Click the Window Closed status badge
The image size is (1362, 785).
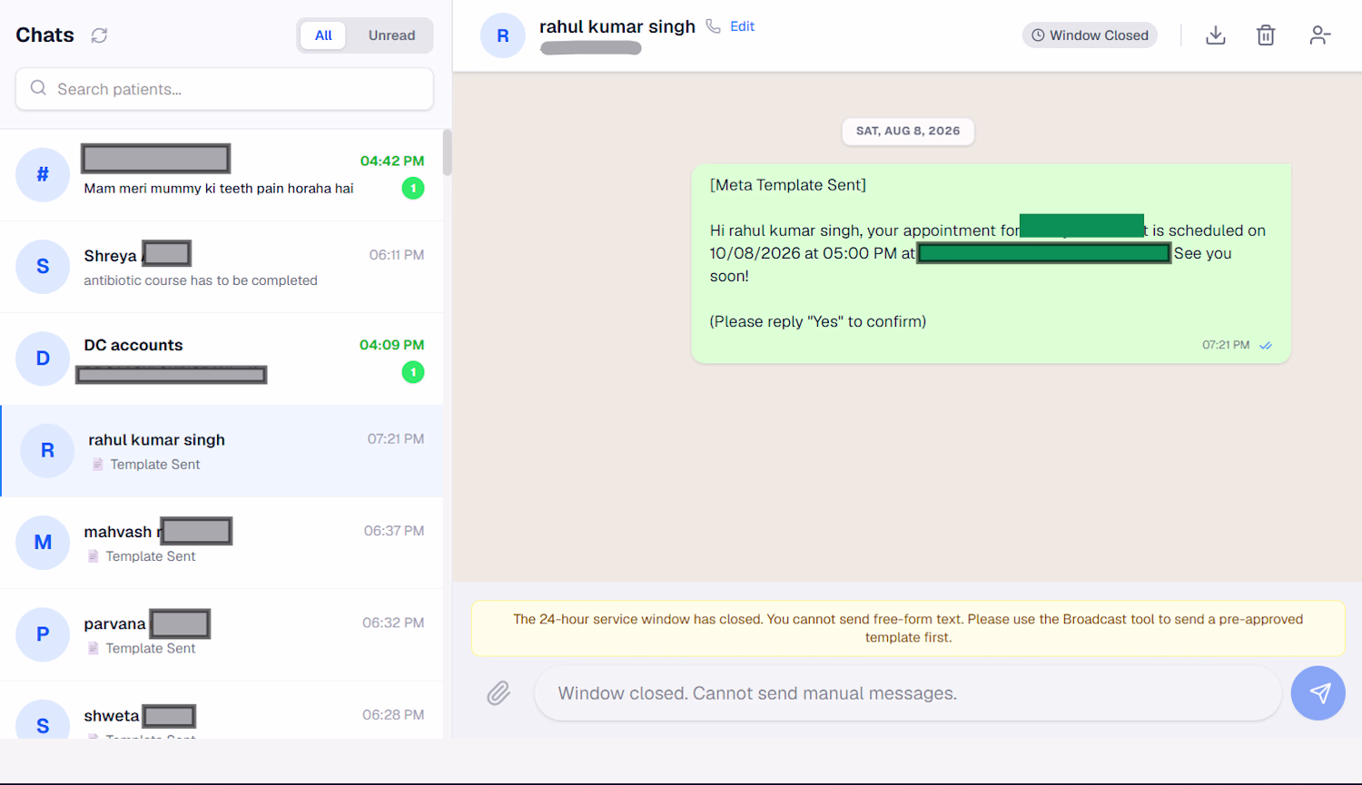pyautogui.click(x=1090, y=35)
